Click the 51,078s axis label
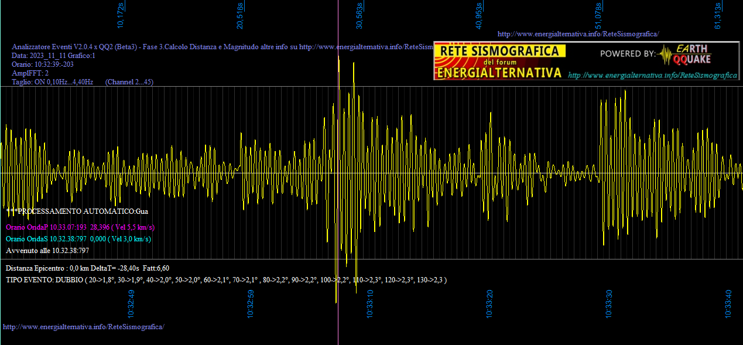The height and width of the screenshot is (345, 743). pyautogui.click(x=598, y=15)
